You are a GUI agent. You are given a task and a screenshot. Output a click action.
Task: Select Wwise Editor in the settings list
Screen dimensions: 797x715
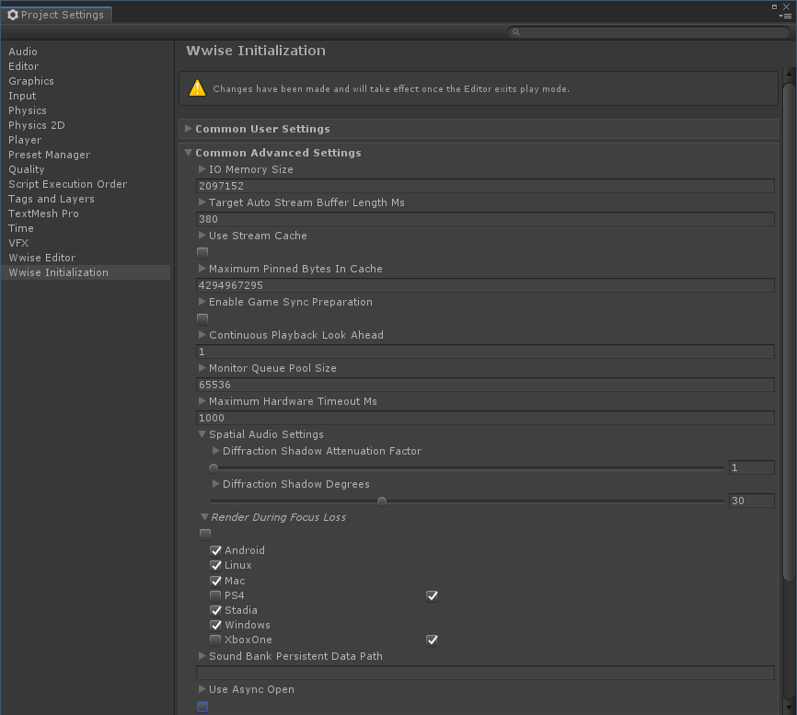[x=42, y=258]
